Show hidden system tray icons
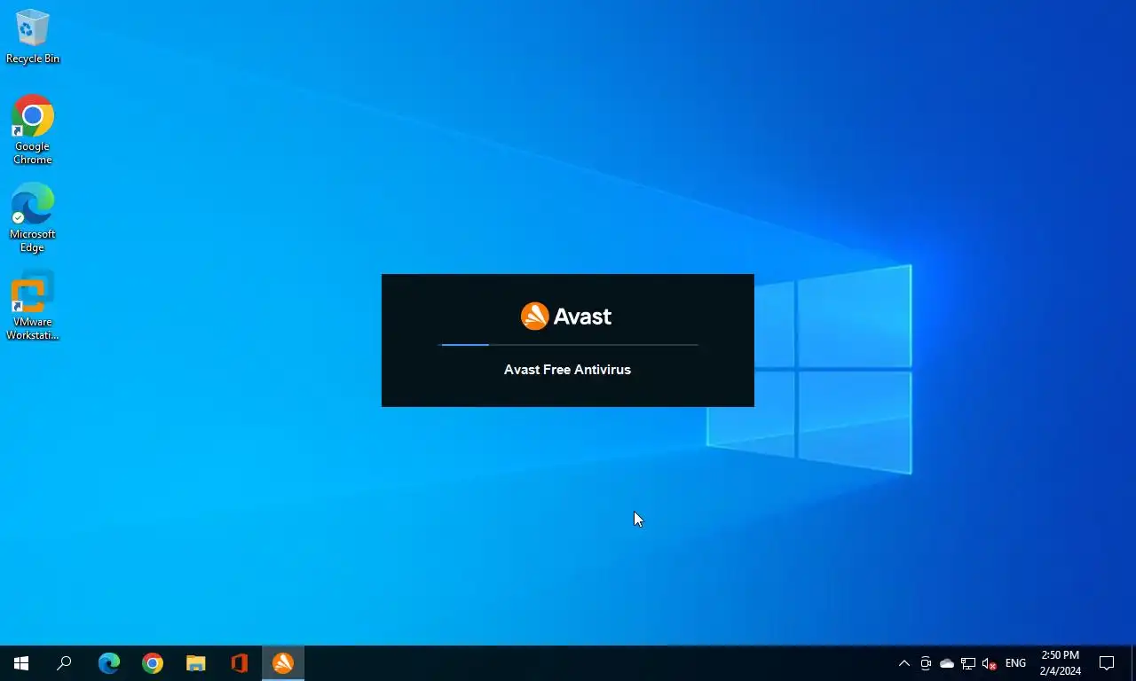Screen dimensions: 1136x681 904,663
